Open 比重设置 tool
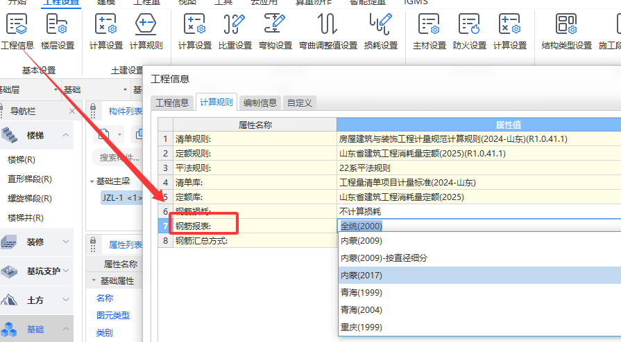The image size is (621, 342). click(235, 32)
